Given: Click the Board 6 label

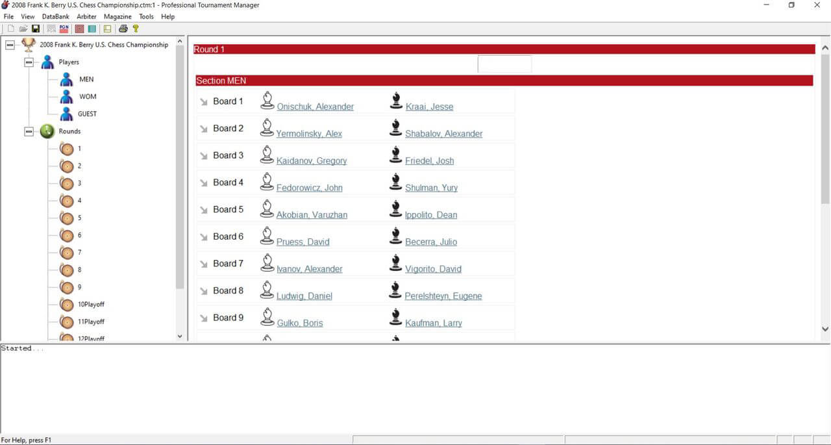Looking at the screenshot, I should coord(229,236).
